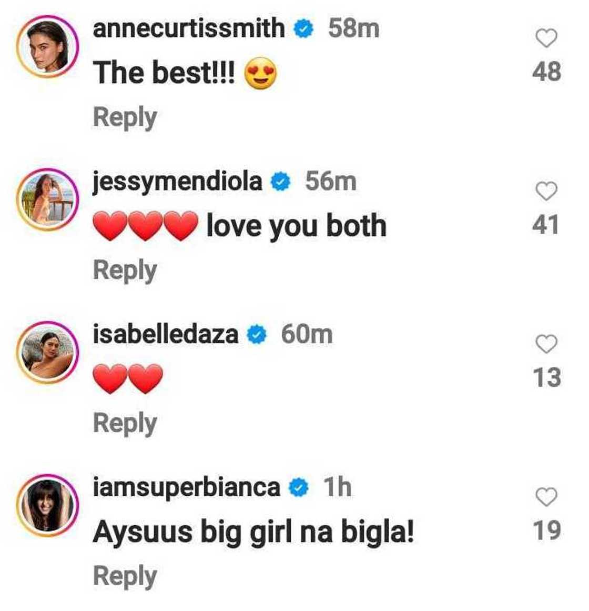The height and width of the screenshot is (611, 589).
Task: Reply to annecurtissmith's comment
Action: pos(125,117)
